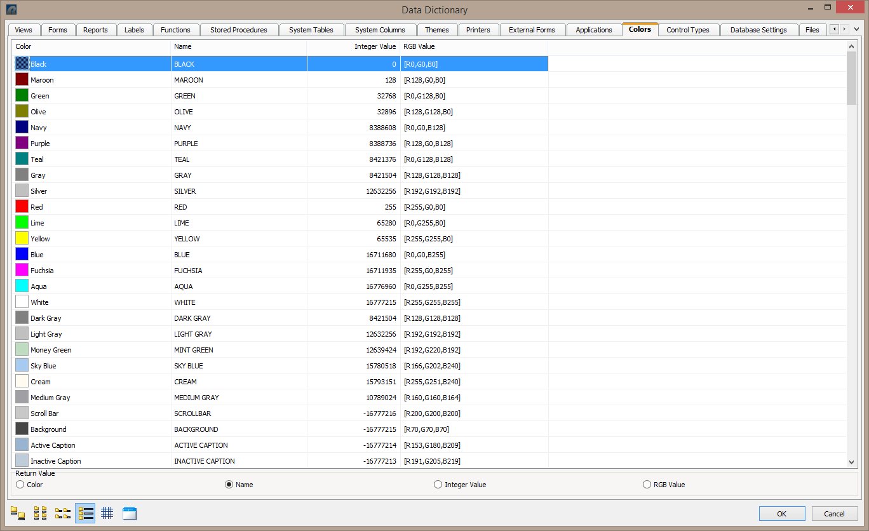Click the Cancel button

[834, 513]
